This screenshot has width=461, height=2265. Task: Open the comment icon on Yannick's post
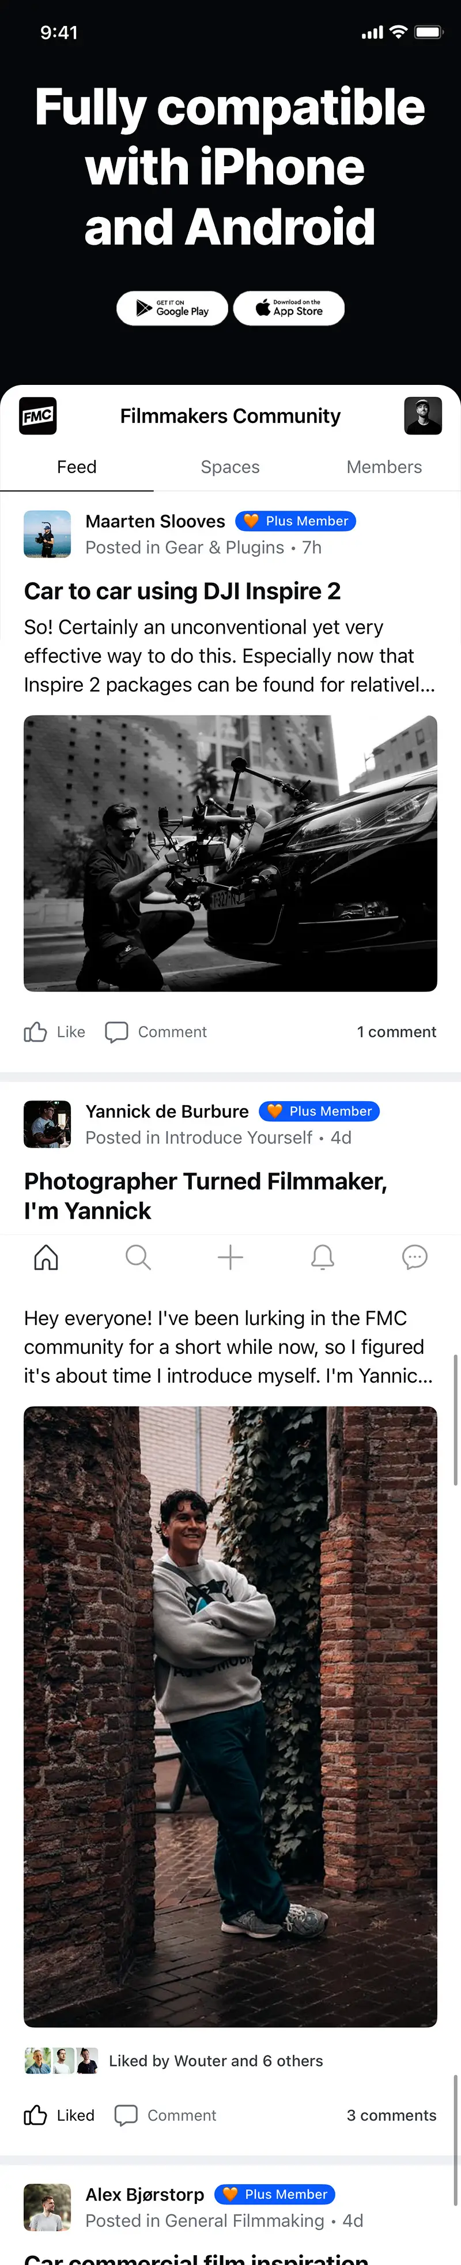pos(127,2116)
